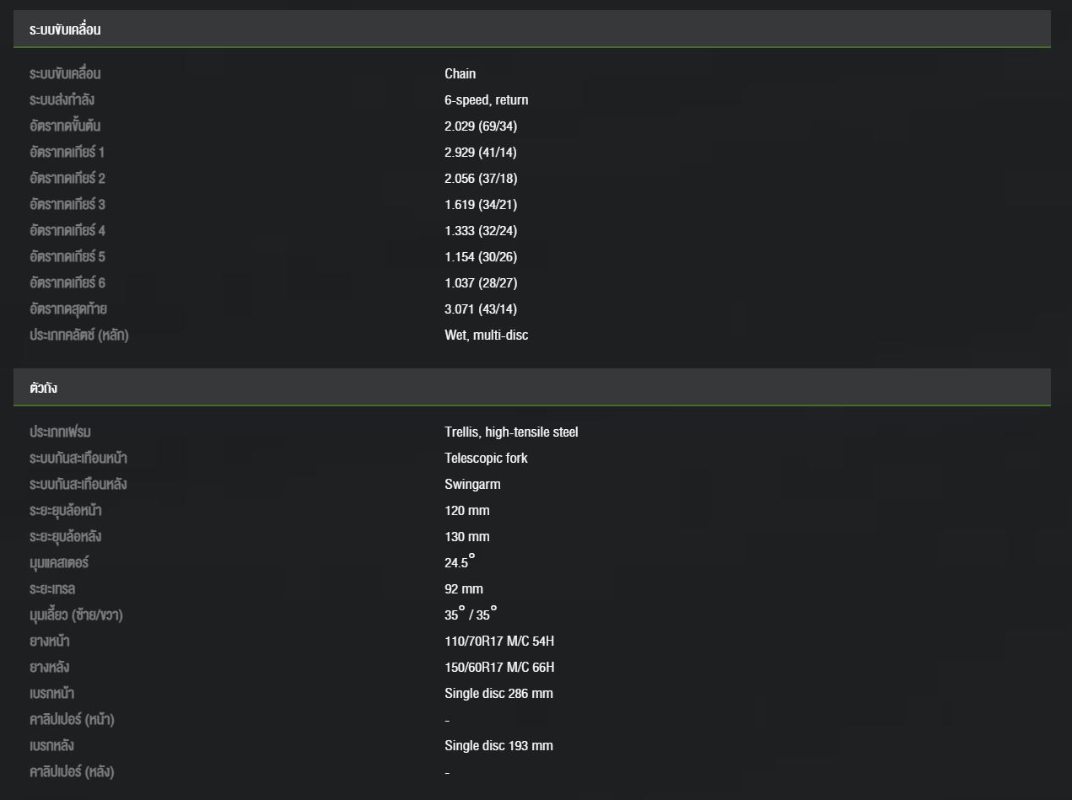Select front tire 110/70R17 M/C 54H
Viewport: 1072px width, 800px height.
(499, 642)
